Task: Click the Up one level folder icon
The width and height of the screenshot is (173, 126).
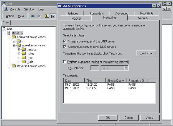Action: pos(47,16)
